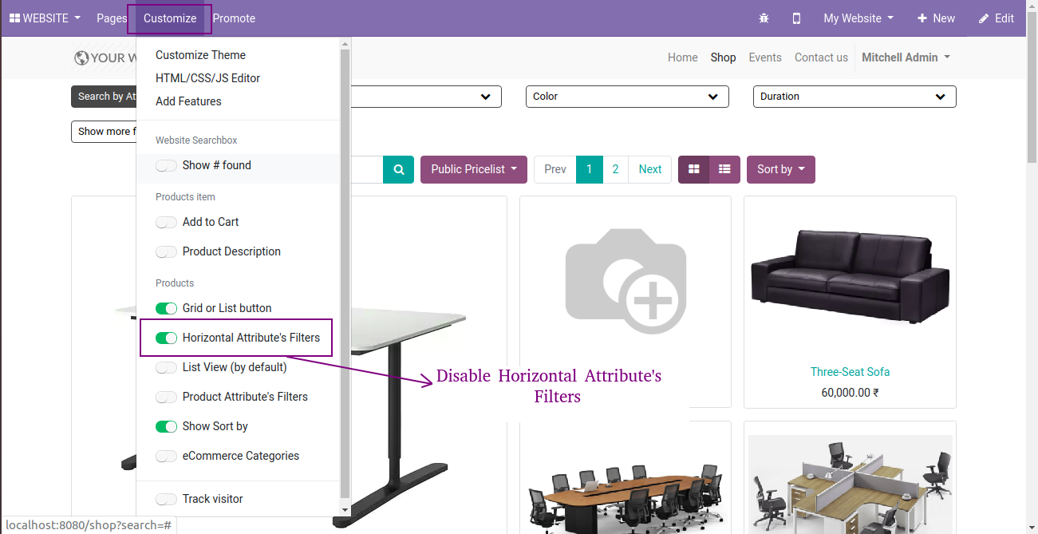Open Mitchell Admin user menu
Image resolution: width=1038 pixels, height=534 pixels.
(906, 57)
